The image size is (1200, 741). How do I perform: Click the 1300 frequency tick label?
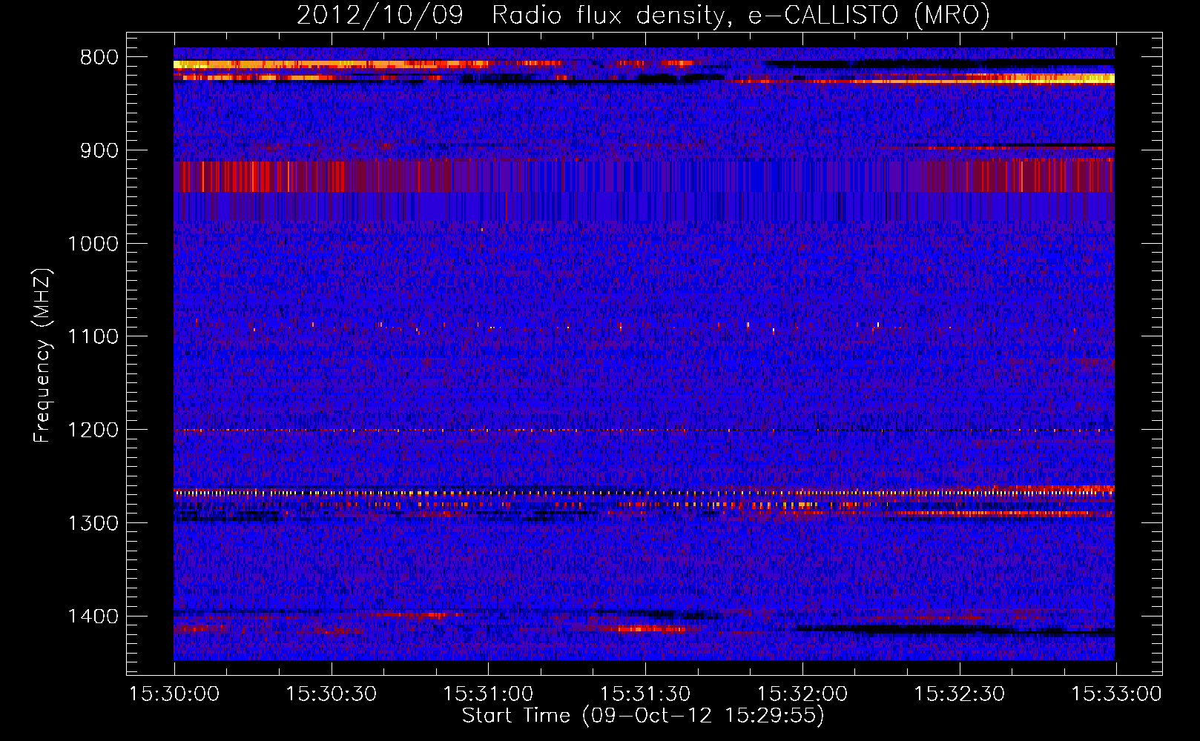[93, 523]
